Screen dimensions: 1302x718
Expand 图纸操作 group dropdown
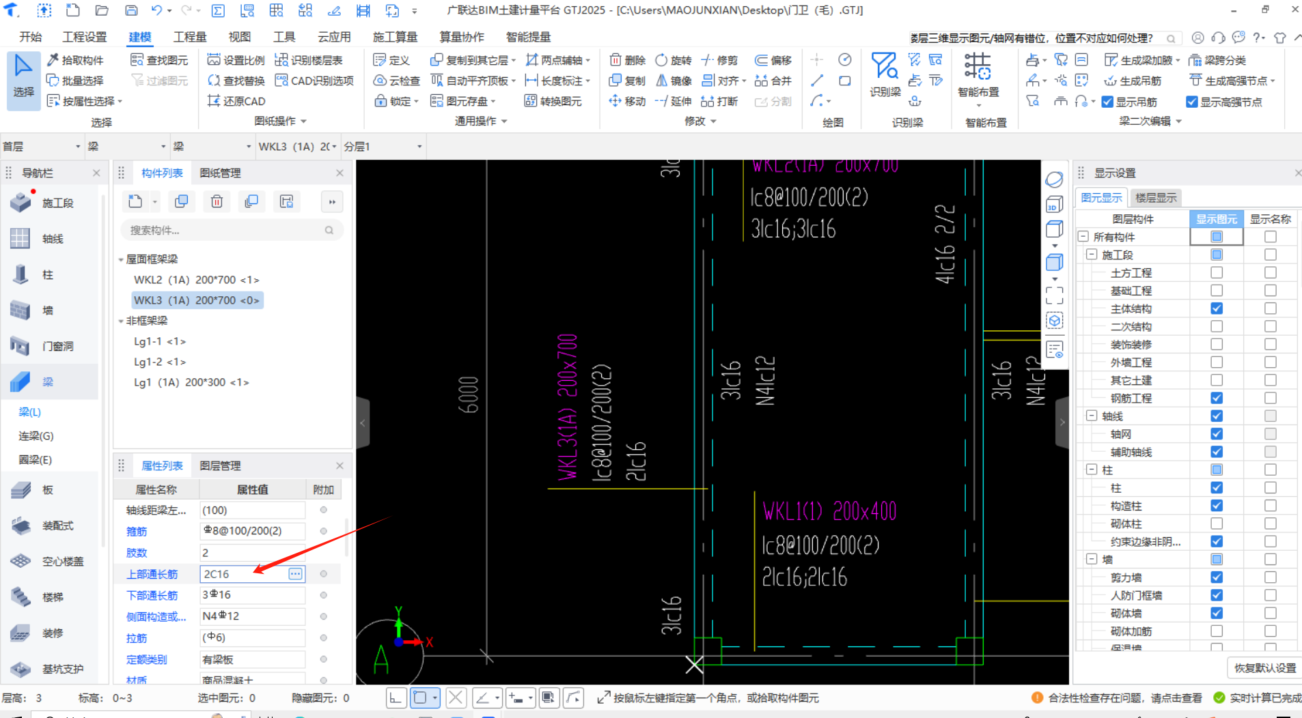pyautogui.click(x=304, y=121)
